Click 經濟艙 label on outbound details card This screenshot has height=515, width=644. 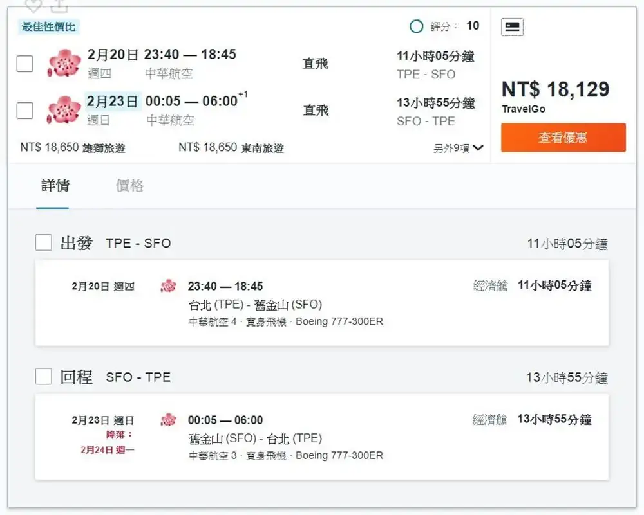490,285
